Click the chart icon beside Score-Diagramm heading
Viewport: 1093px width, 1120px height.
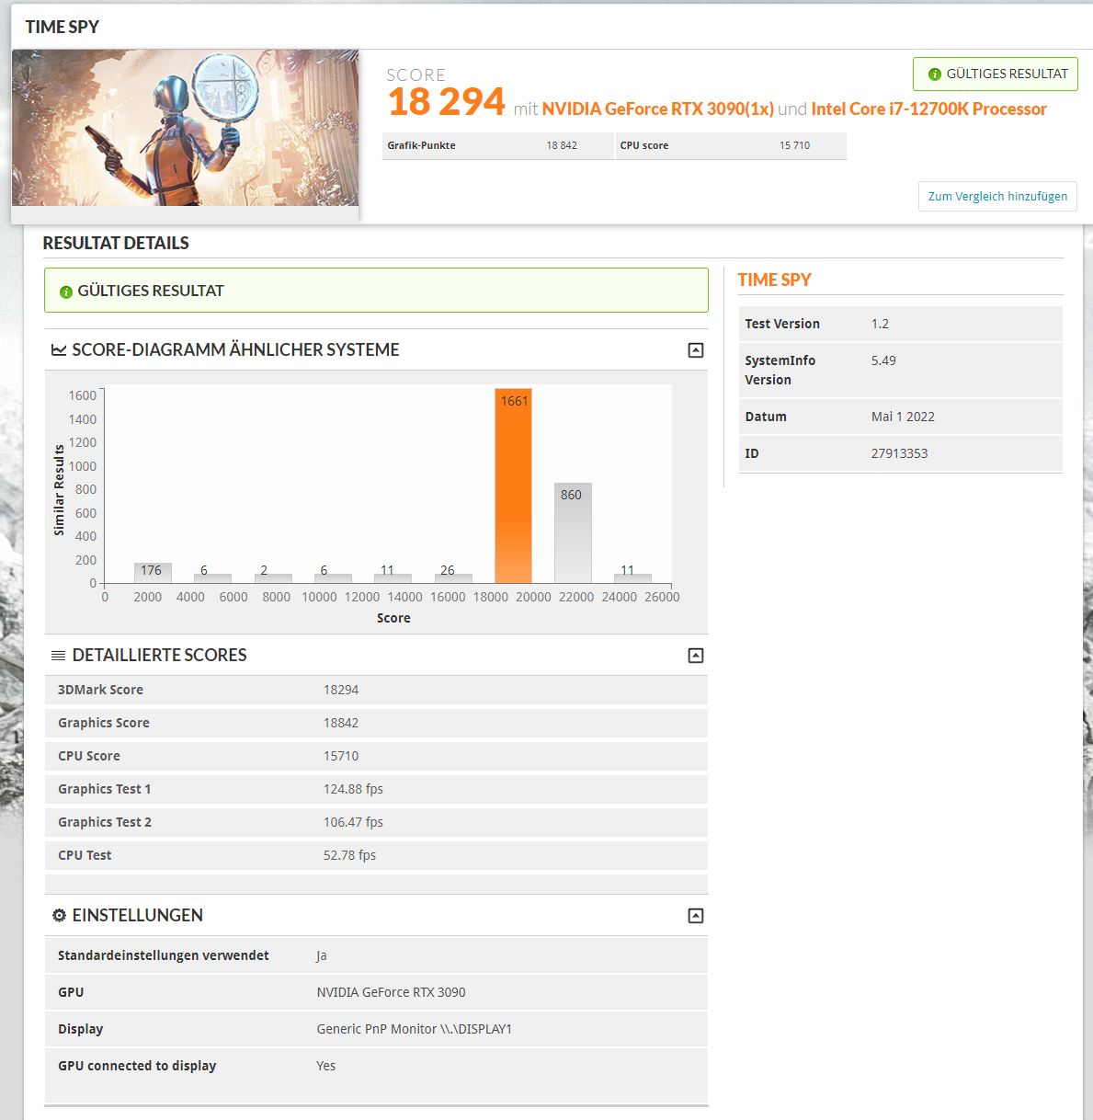[59, 350]
